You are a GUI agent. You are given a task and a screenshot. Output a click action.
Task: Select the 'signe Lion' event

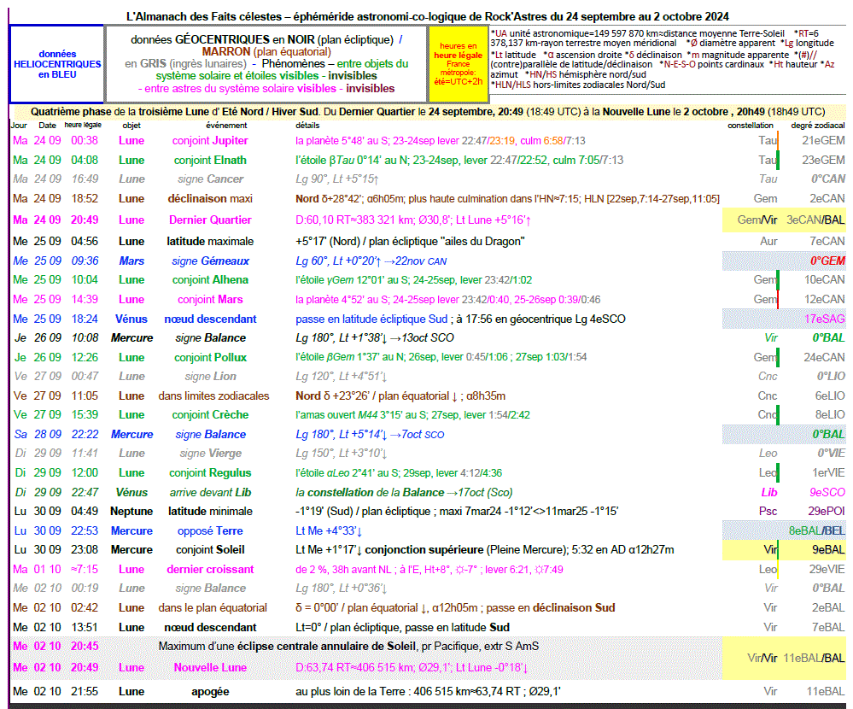210,376
